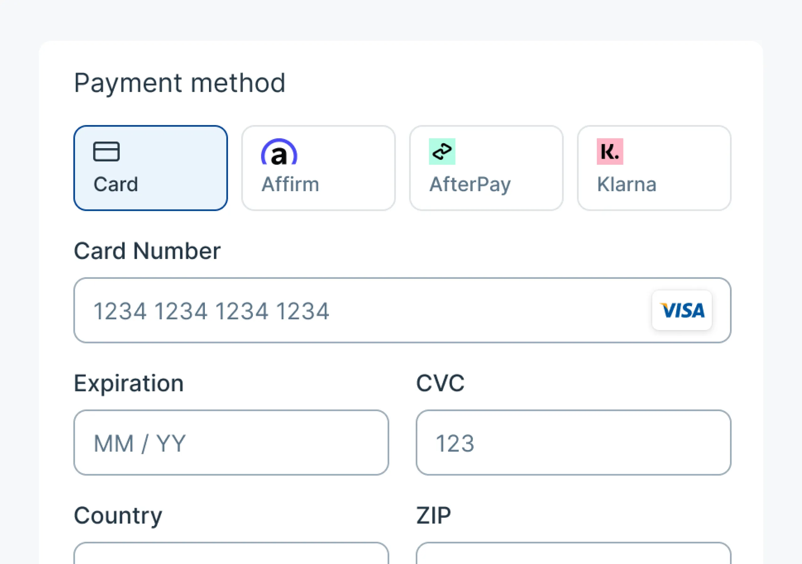Click the Expiration MM / YY field

[231, 442]
